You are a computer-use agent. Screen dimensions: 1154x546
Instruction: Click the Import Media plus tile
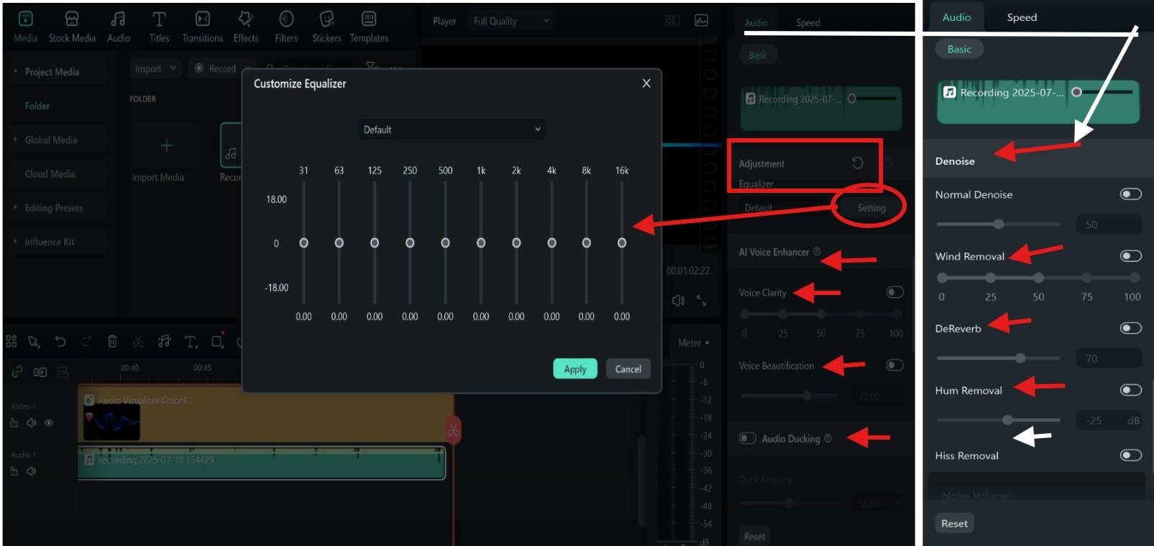click(166, 146)
